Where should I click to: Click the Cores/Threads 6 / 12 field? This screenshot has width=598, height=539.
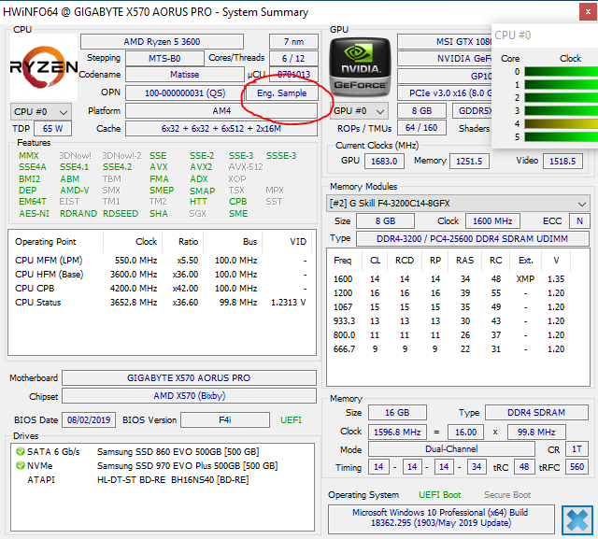coord(293,58)
